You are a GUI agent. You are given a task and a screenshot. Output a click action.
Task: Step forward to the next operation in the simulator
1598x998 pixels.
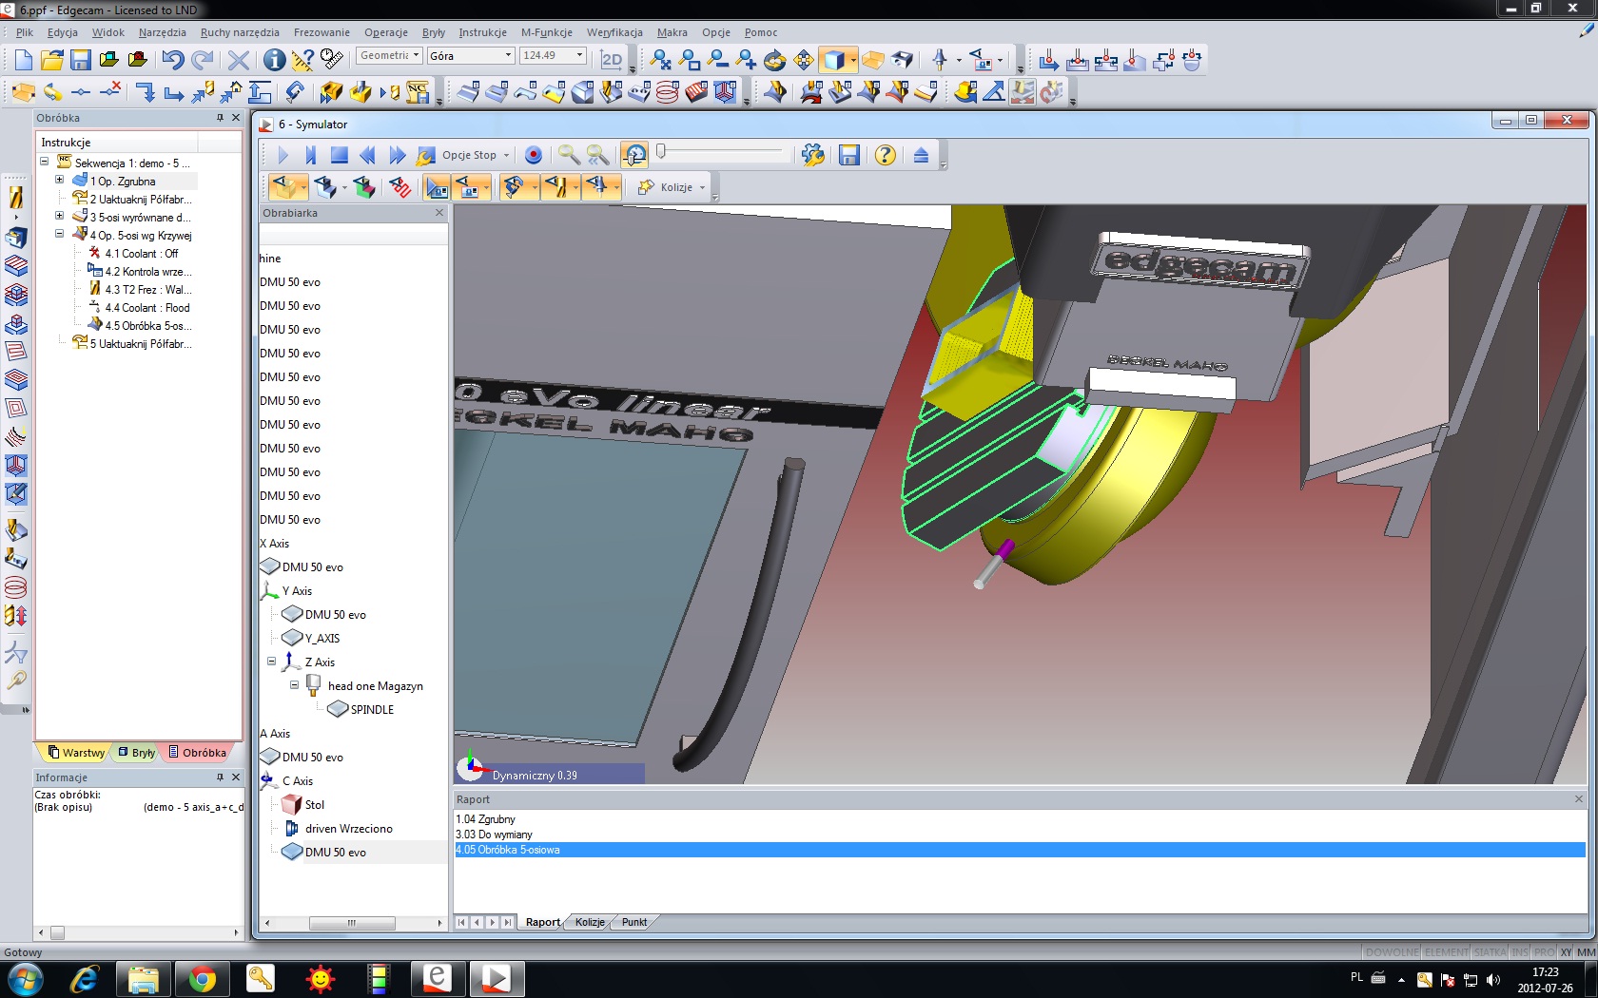(310, 155)
